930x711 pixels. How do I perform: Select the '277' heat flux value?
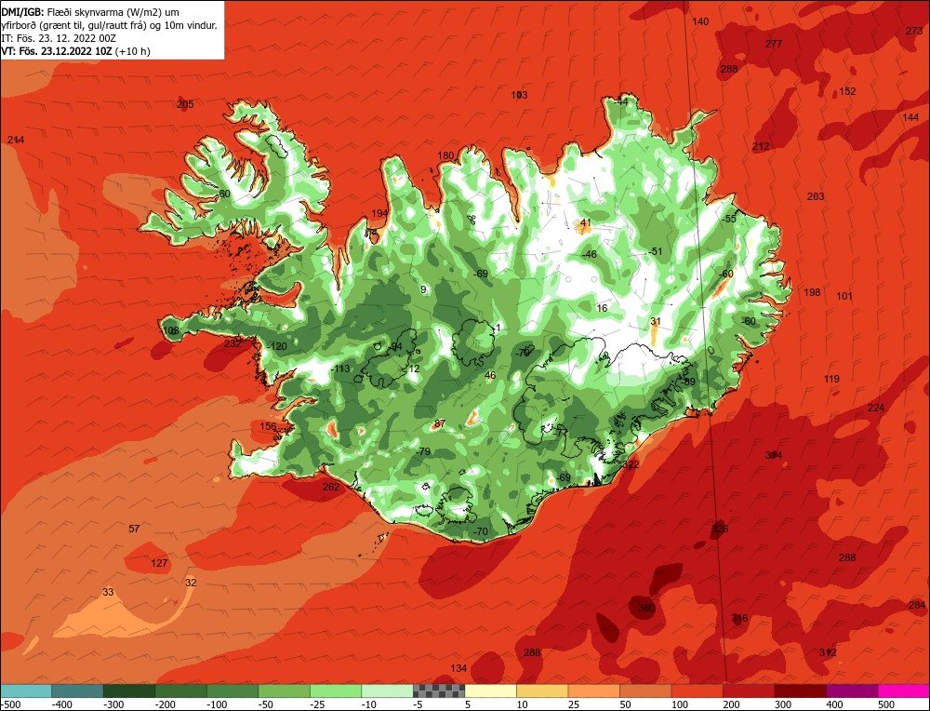pyautogui.click(x=774, y=44)
